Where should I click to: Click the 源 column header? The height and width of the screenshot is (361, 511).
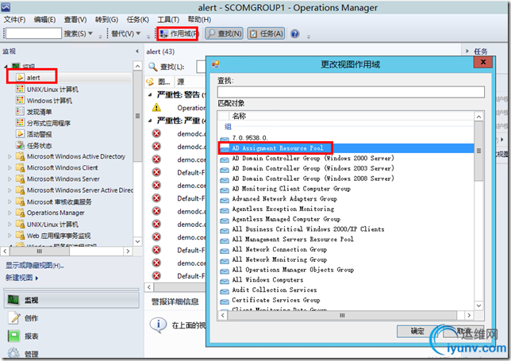(181, 82)
